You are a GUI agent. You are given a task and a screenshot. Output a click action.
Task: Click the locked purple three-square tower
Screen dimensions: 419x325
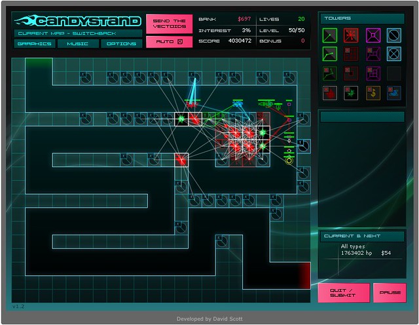pos(373,73)
